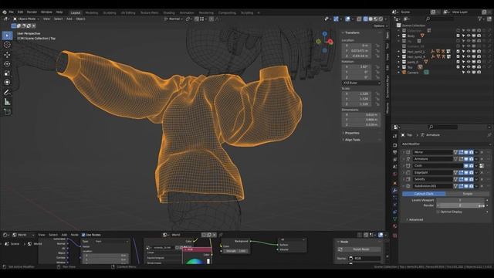Adjust the Levels Viewport slider
This screenshot has width=494, height=278.
coord(461,201)
